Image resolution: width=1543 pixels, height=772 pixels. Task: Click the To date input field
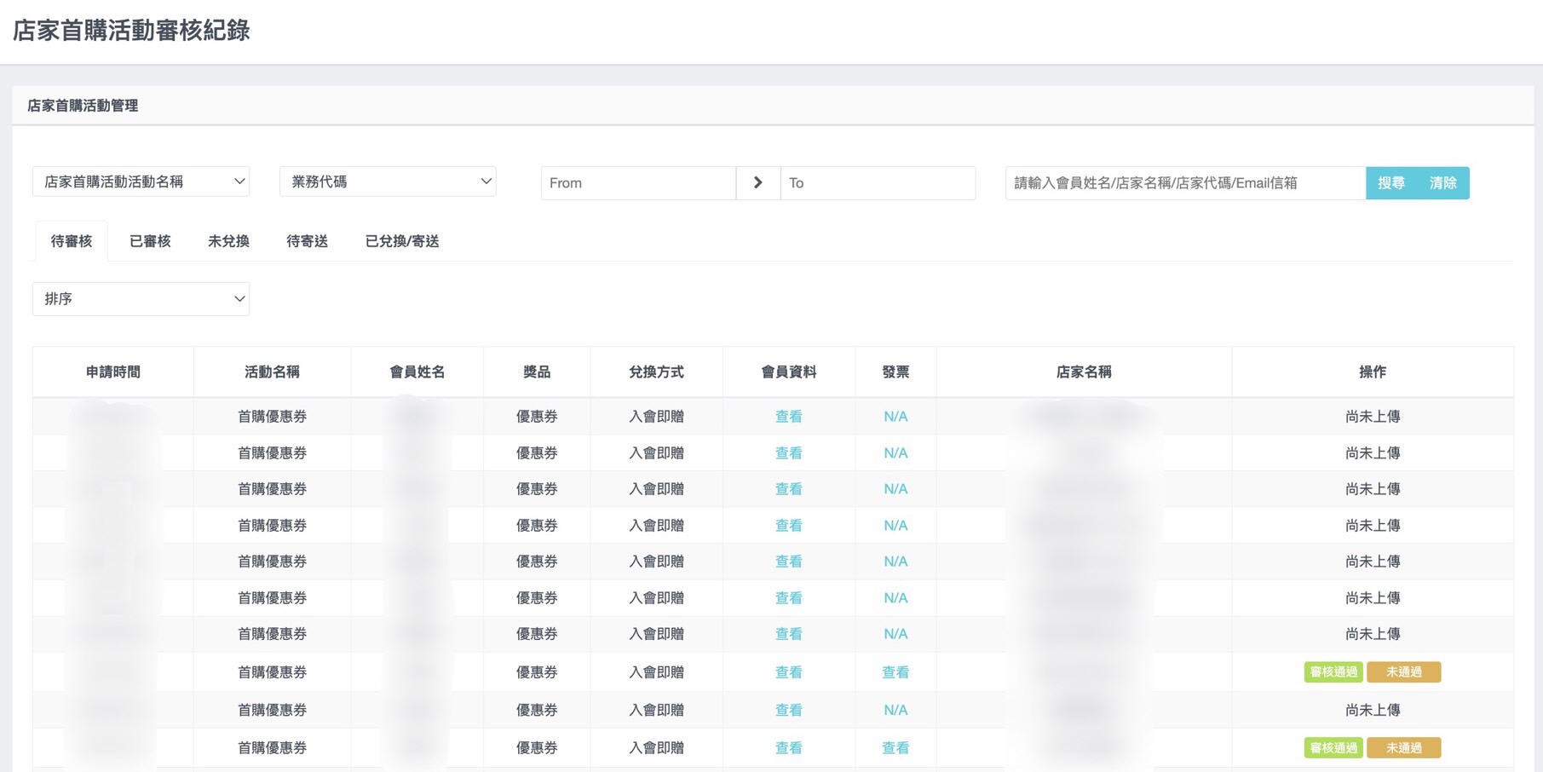[877, 183]
